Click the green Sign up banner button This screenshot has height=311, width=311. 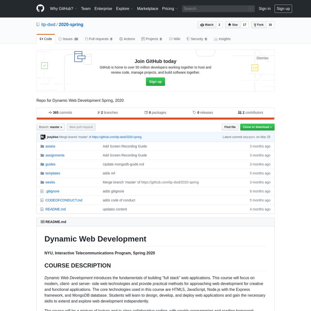[x=155, y=82]
